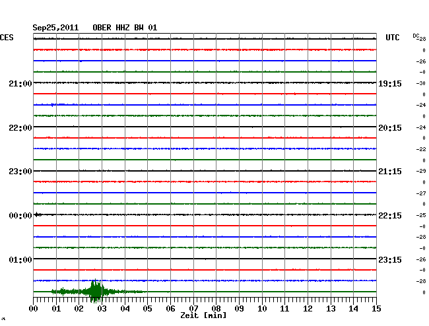Click minute axis tick label 14
The image size is (429, 326).
click(353, 309)
